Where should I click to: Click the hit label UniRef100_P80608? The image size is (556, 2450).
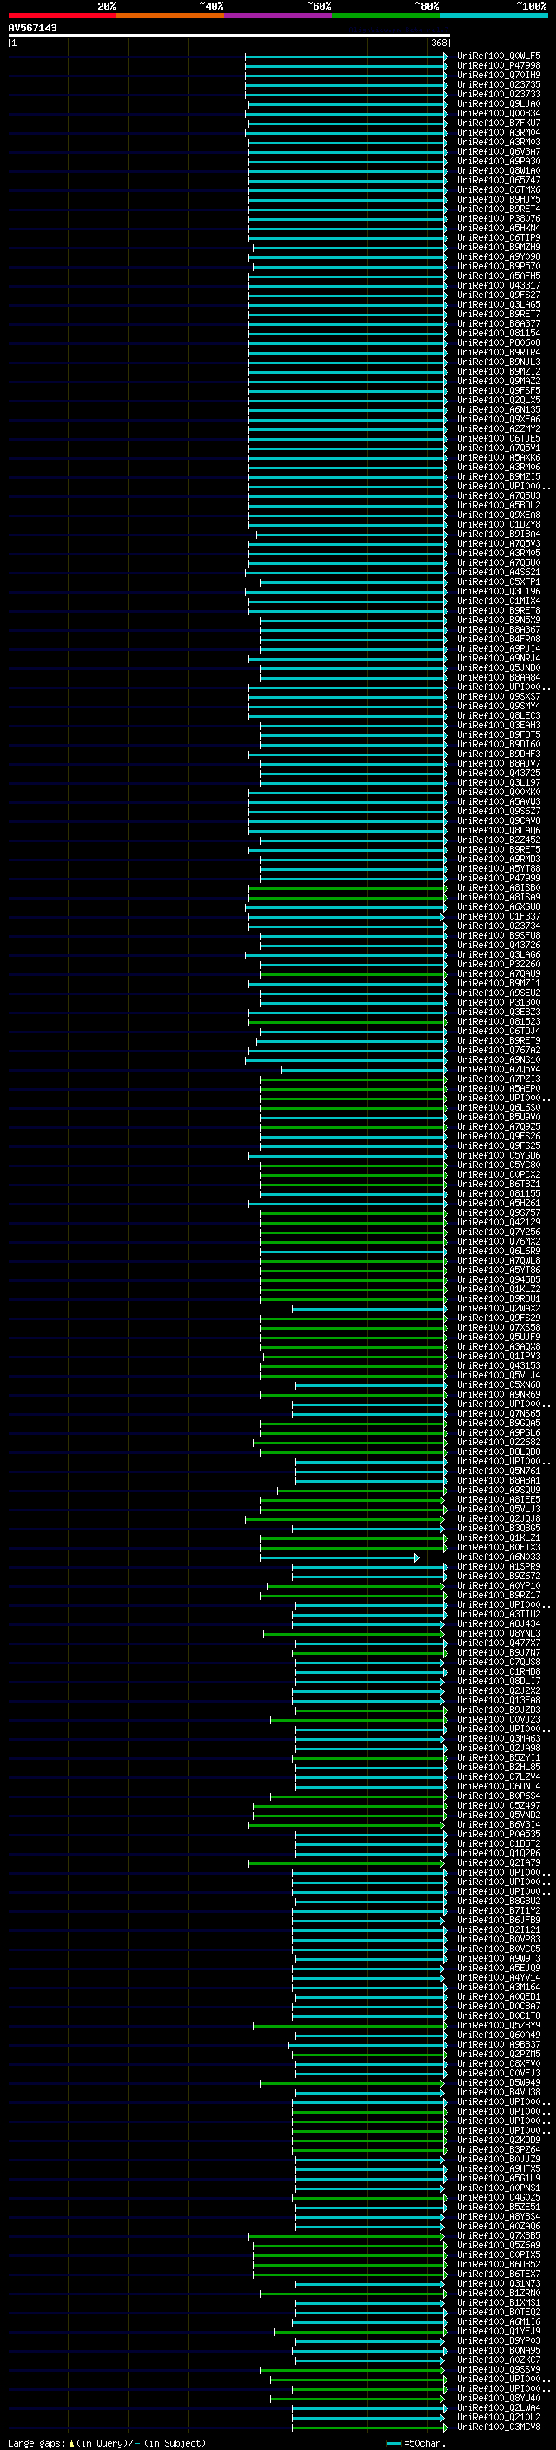[x=499, y=342]
